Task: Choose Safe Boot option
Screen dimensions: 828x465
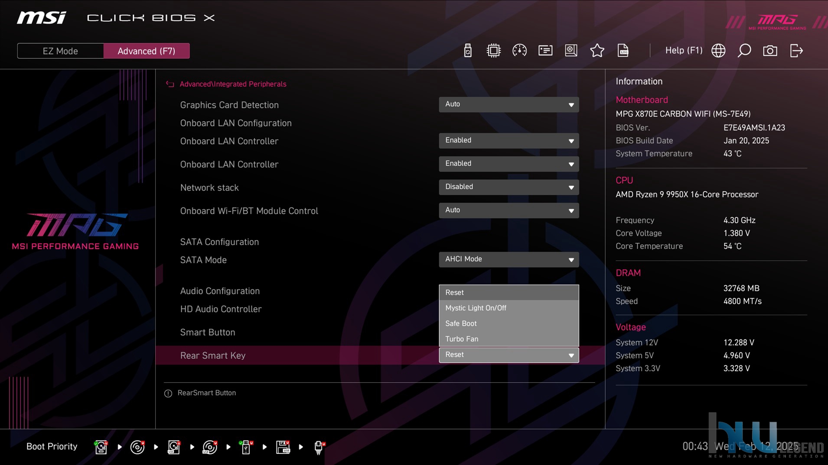Action: click(509, 323)
